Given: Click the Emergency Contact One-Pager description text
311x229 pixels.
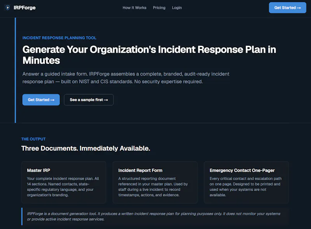Looking at the screenshot, I should 246,187.
